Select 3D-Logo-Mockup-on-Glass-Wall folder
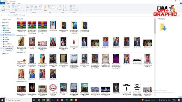The image size is (182, 102). click(x=84, y=27)
